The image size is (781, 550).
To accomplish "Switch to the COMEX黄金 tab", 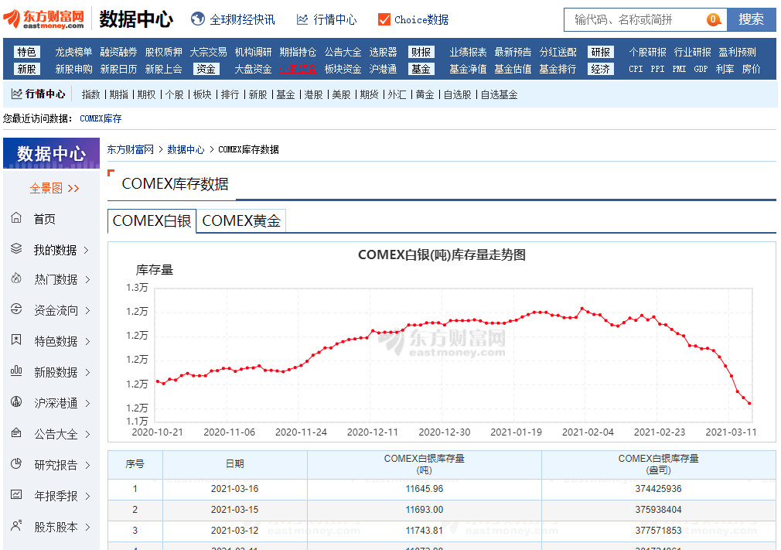I will coord(241,221).
